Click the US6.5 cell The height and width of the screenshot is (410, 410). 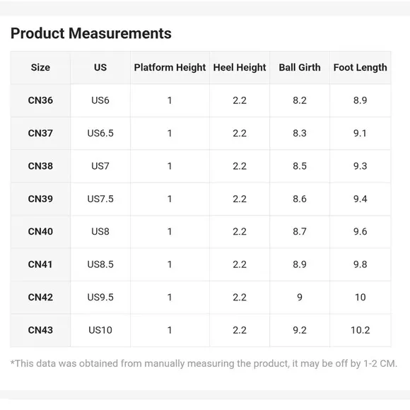tap(100, 133)
